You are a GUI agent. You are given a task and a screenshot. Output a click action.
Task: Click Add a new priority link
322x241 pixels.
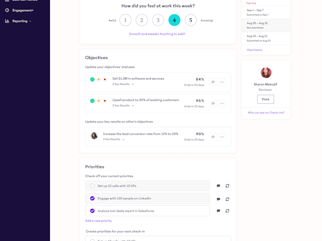(x=98, y=221)
